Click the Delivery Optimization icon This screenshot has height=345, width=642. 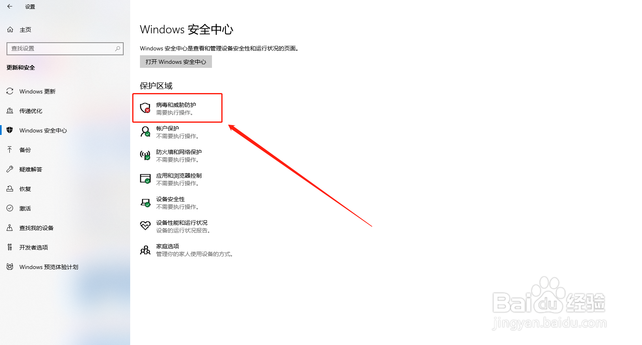[x=10, y=111]
